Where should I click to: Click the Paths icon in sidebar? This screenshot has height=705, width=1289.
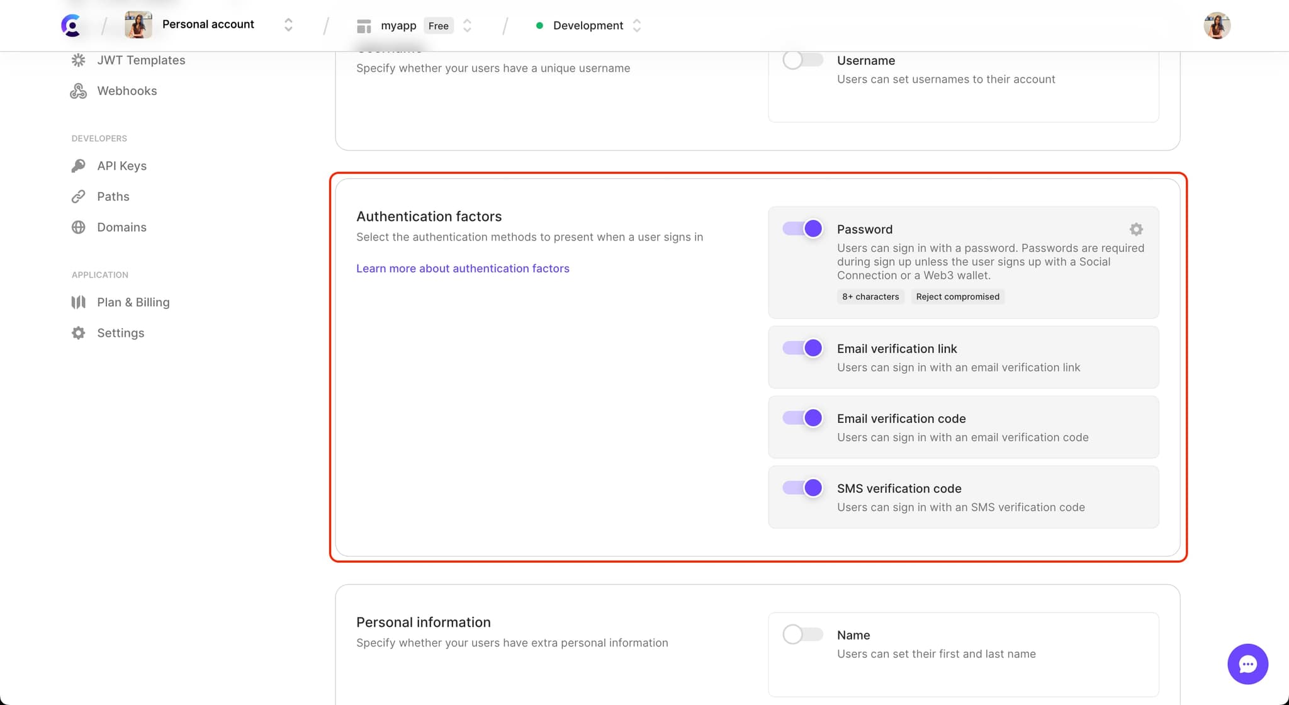pyautogui.click(x=79, y=196)
